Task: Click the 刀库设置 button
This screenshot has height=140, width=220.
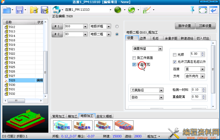Action: (x=205, y=26)
